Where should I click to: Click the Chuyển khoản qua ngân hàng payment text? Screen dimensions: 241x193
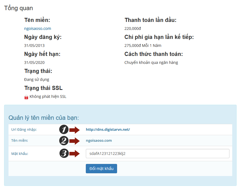[151, 63]
